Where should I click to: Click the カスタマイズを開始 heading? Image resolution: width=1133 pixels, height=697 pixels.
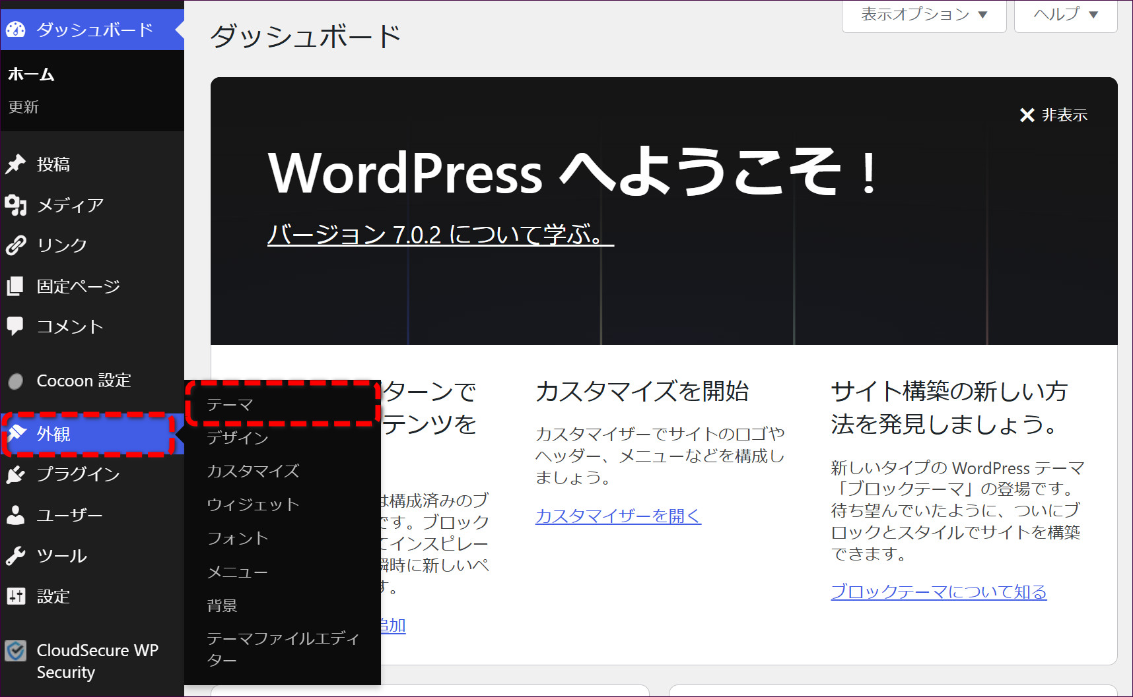tap(642, 392)
